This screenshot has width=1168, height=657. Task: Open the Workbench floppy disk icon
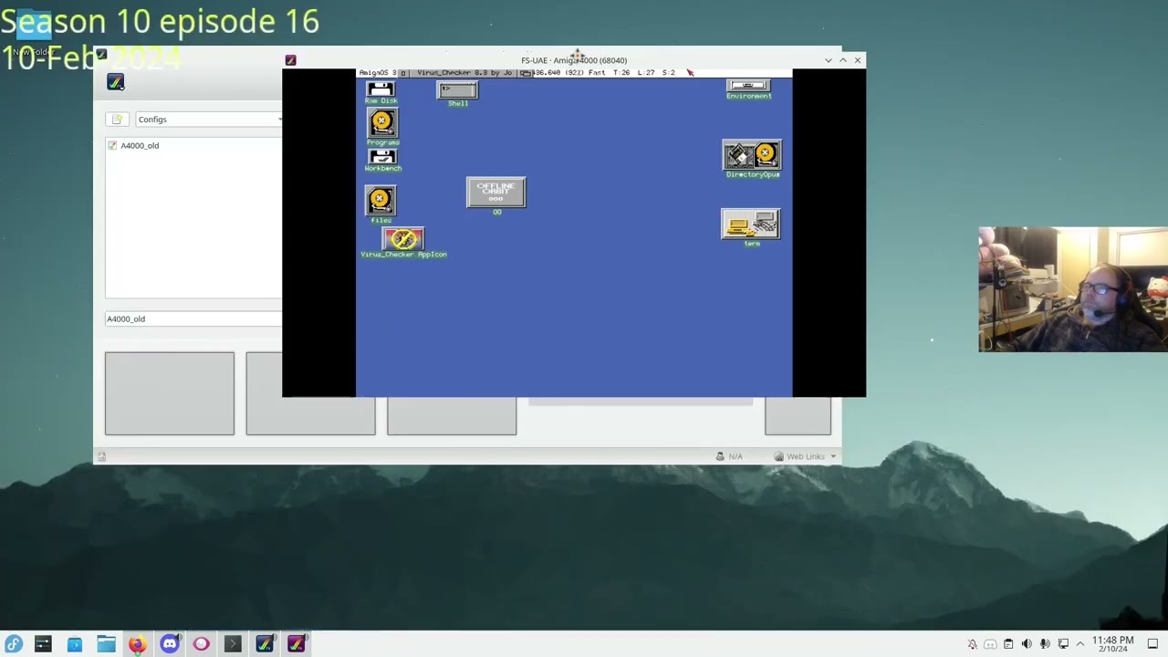pos(382,161)
